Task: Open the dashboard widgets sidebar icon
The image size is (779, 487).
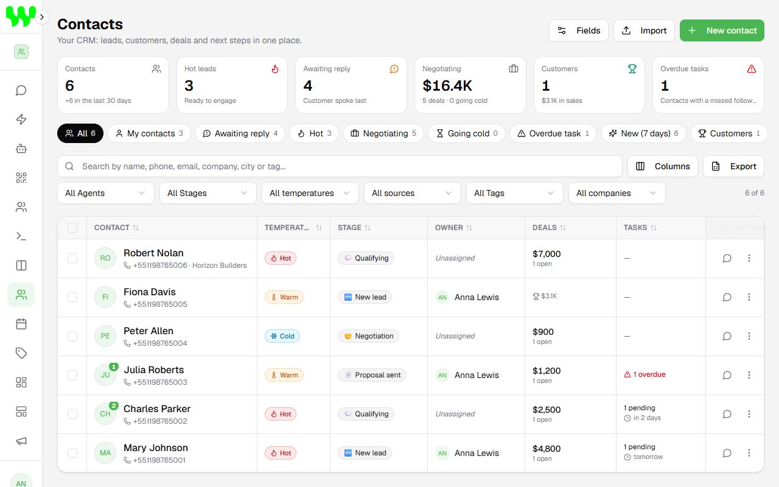Action: 21,382
